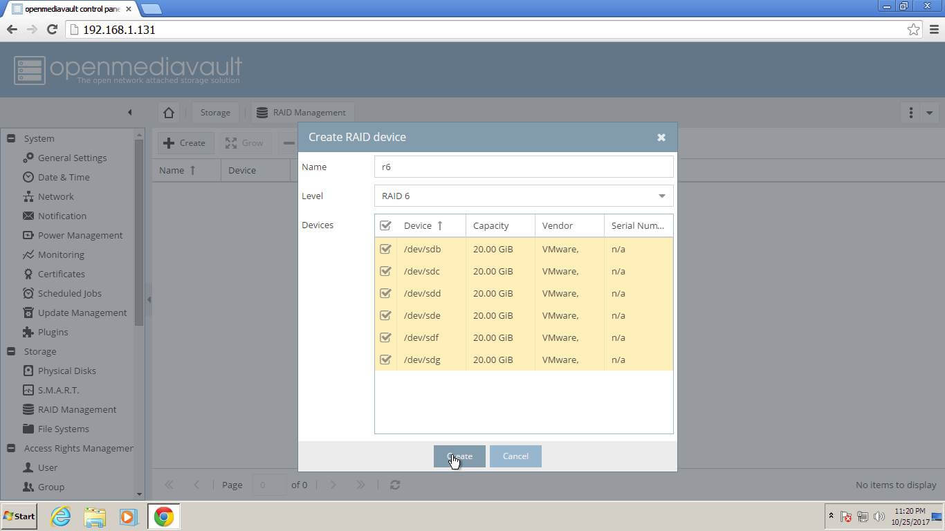The width and height of the screenshot is (945, 531).
Task: Click the Update Management icon
Action: point(28,313)
